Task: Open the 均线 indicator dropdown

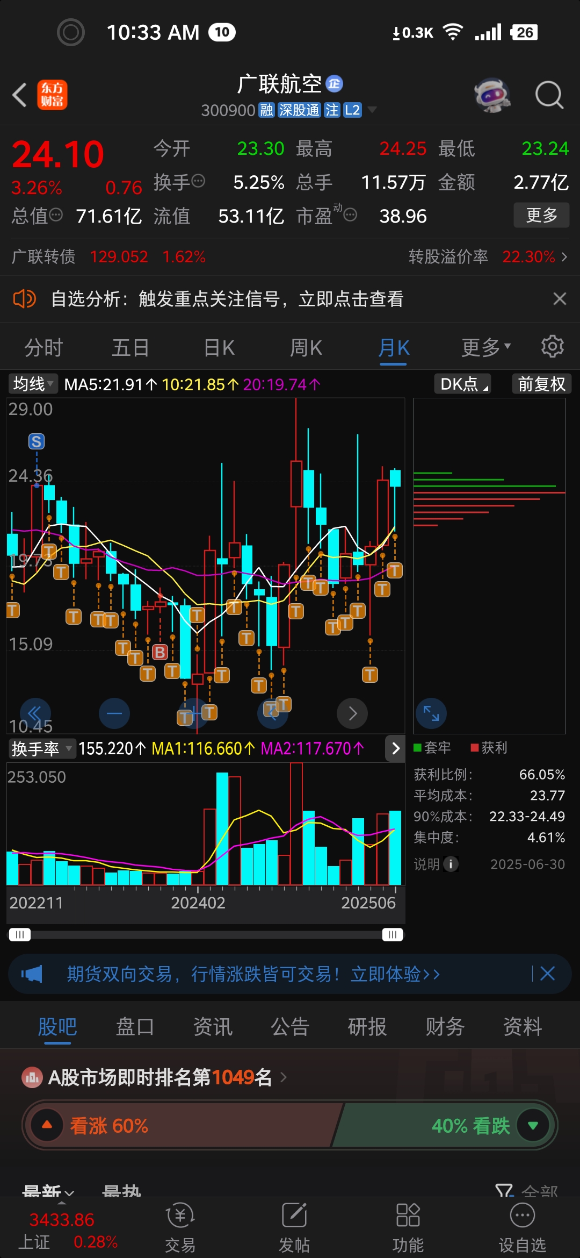Action: 33,384
